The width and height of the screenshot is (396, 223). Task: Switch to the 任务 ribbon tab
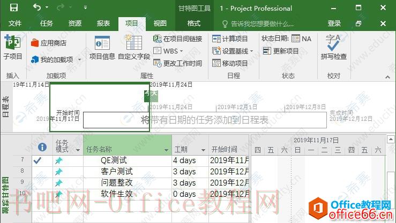coord(46,24)
